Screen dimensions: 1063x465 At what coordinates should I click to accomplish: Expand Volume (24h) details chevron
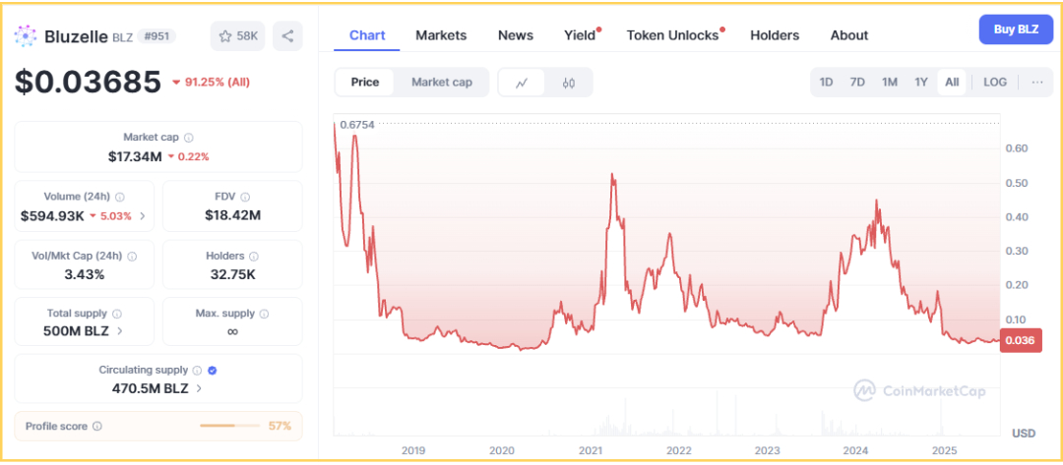coord(143,216)
